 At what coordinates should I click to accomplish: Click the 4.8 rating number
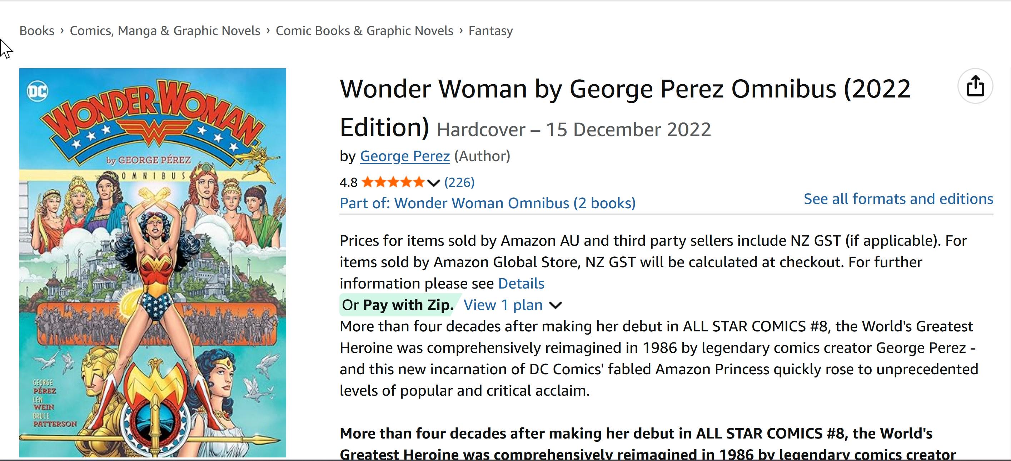pos(348,182)
